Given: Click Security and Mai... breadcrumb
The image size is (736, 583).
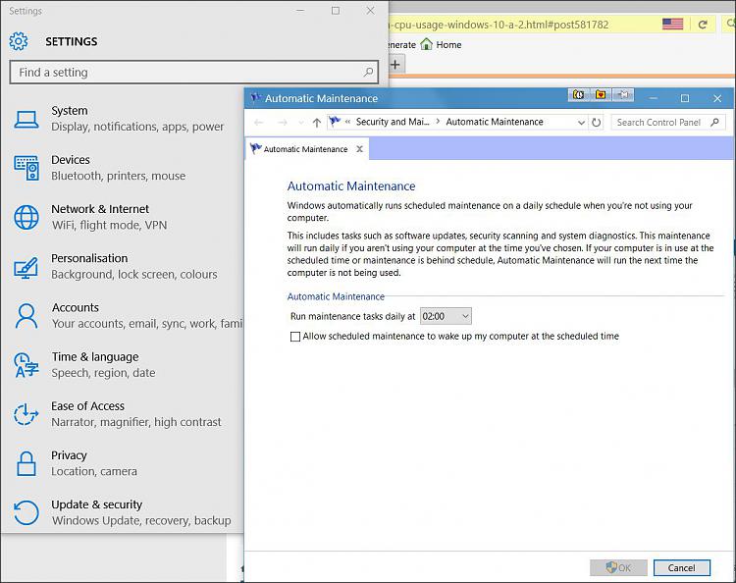Looking at the screenshot, I should [x=393, y=122].
